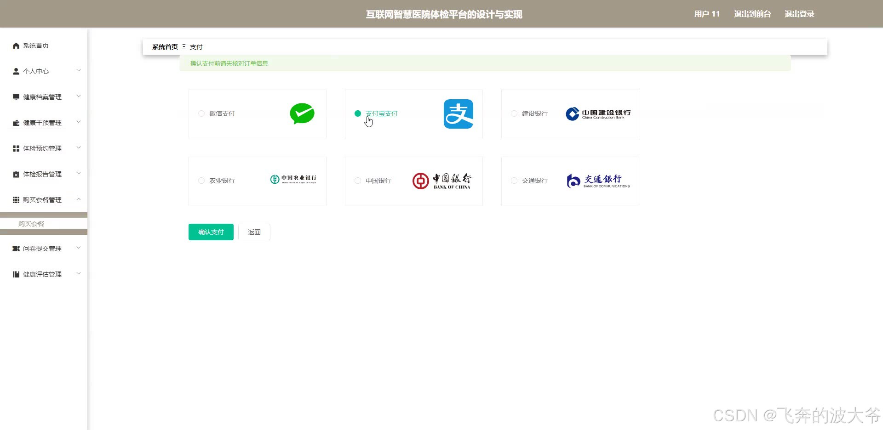Click the 确认支付 button
The image size is (883, 430).
coord(211,232)
